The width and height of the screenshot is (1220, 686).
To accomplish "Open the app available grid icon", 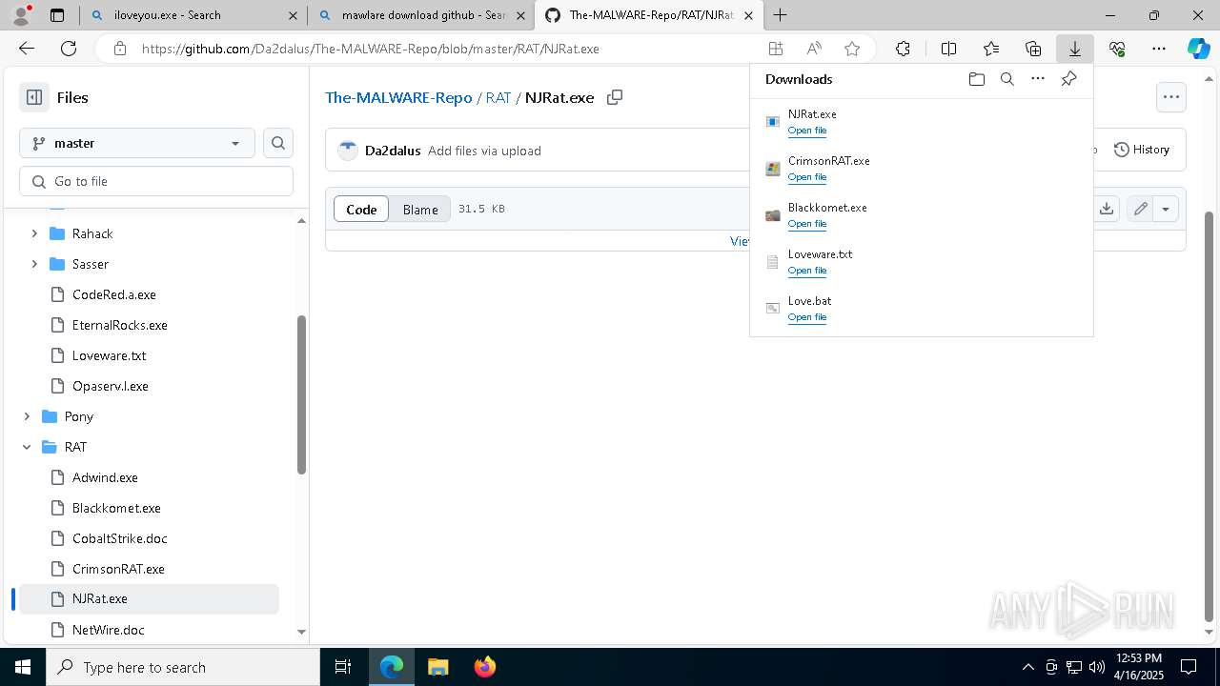I will (776, 49).
